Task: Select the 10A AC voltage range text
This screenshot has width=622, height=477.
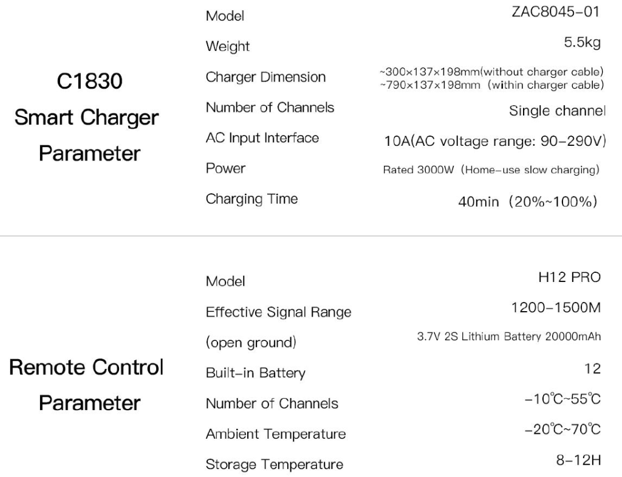Action: (x=495, y=142)
